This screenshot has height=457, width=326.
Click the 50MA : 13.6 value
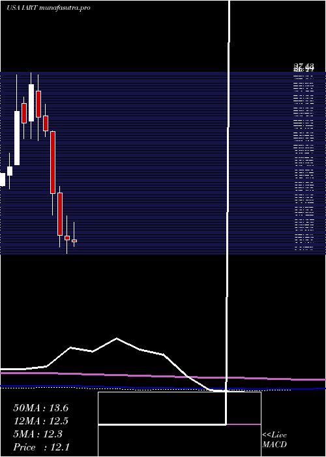tap(40, 408)
